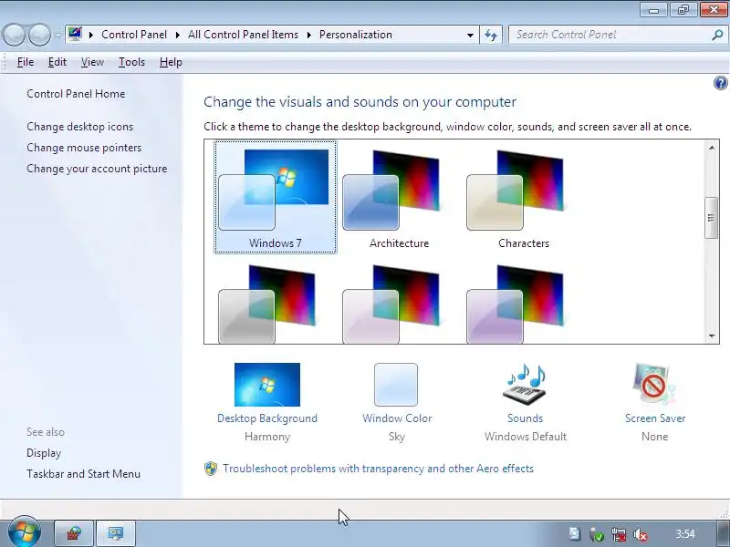Click the 3:54 taskbar clock
This screenshot has width=730, height=547.
pos(685,533)
